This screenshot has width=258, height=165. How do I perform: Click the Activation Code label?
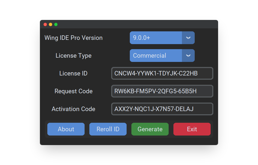[x=73, y=109]
